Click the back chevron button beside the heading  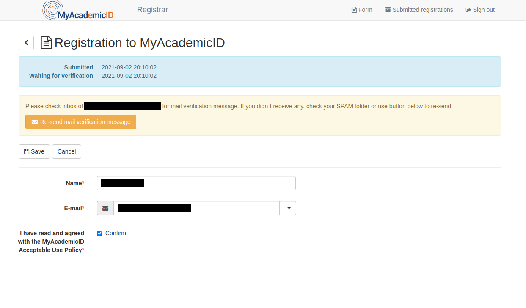pyautogui.click(x=26, y=43)
